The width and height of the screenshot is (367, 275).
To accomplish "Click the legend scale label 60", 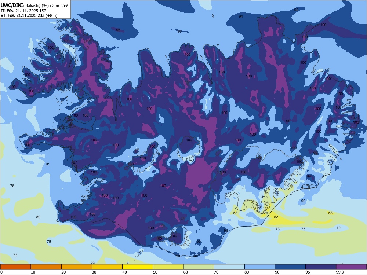I will pos(186,272).
